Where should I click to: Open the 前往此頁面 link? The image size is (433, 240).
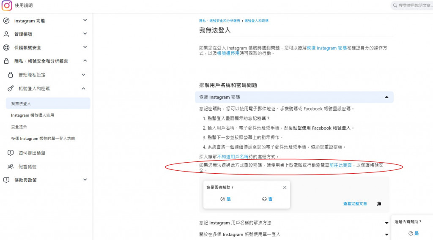point(340,165)
